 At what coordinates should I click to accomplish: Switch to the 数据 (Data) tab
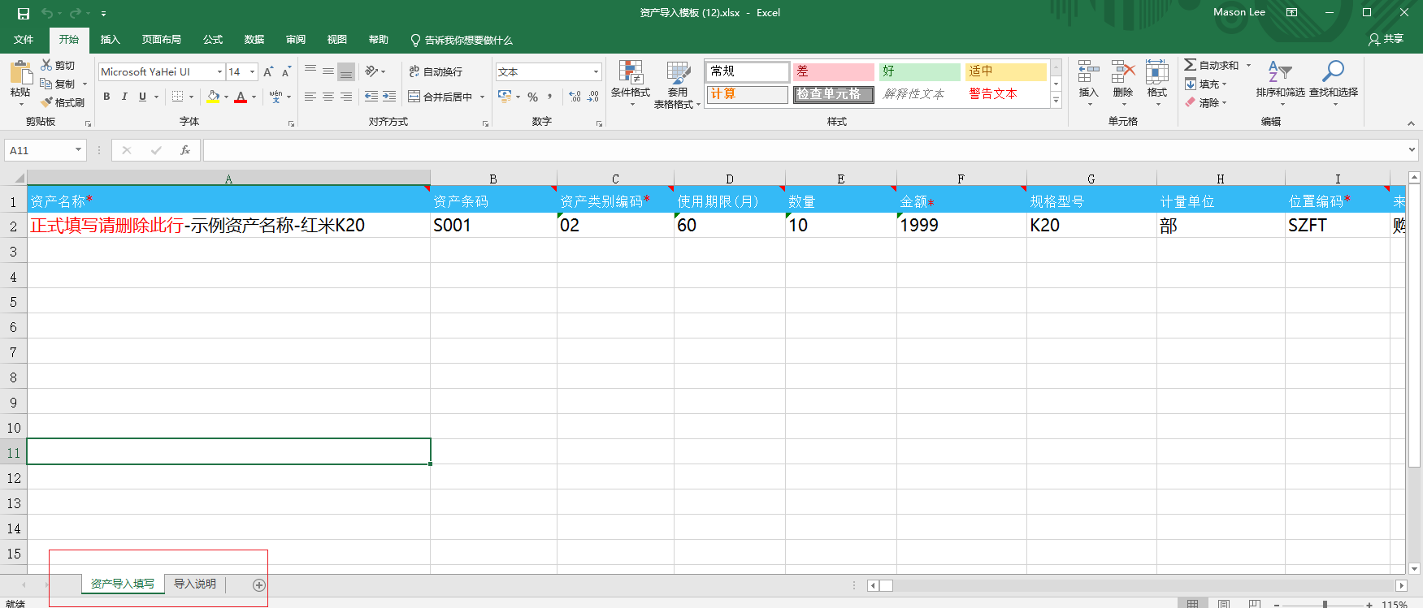[254, 40]
